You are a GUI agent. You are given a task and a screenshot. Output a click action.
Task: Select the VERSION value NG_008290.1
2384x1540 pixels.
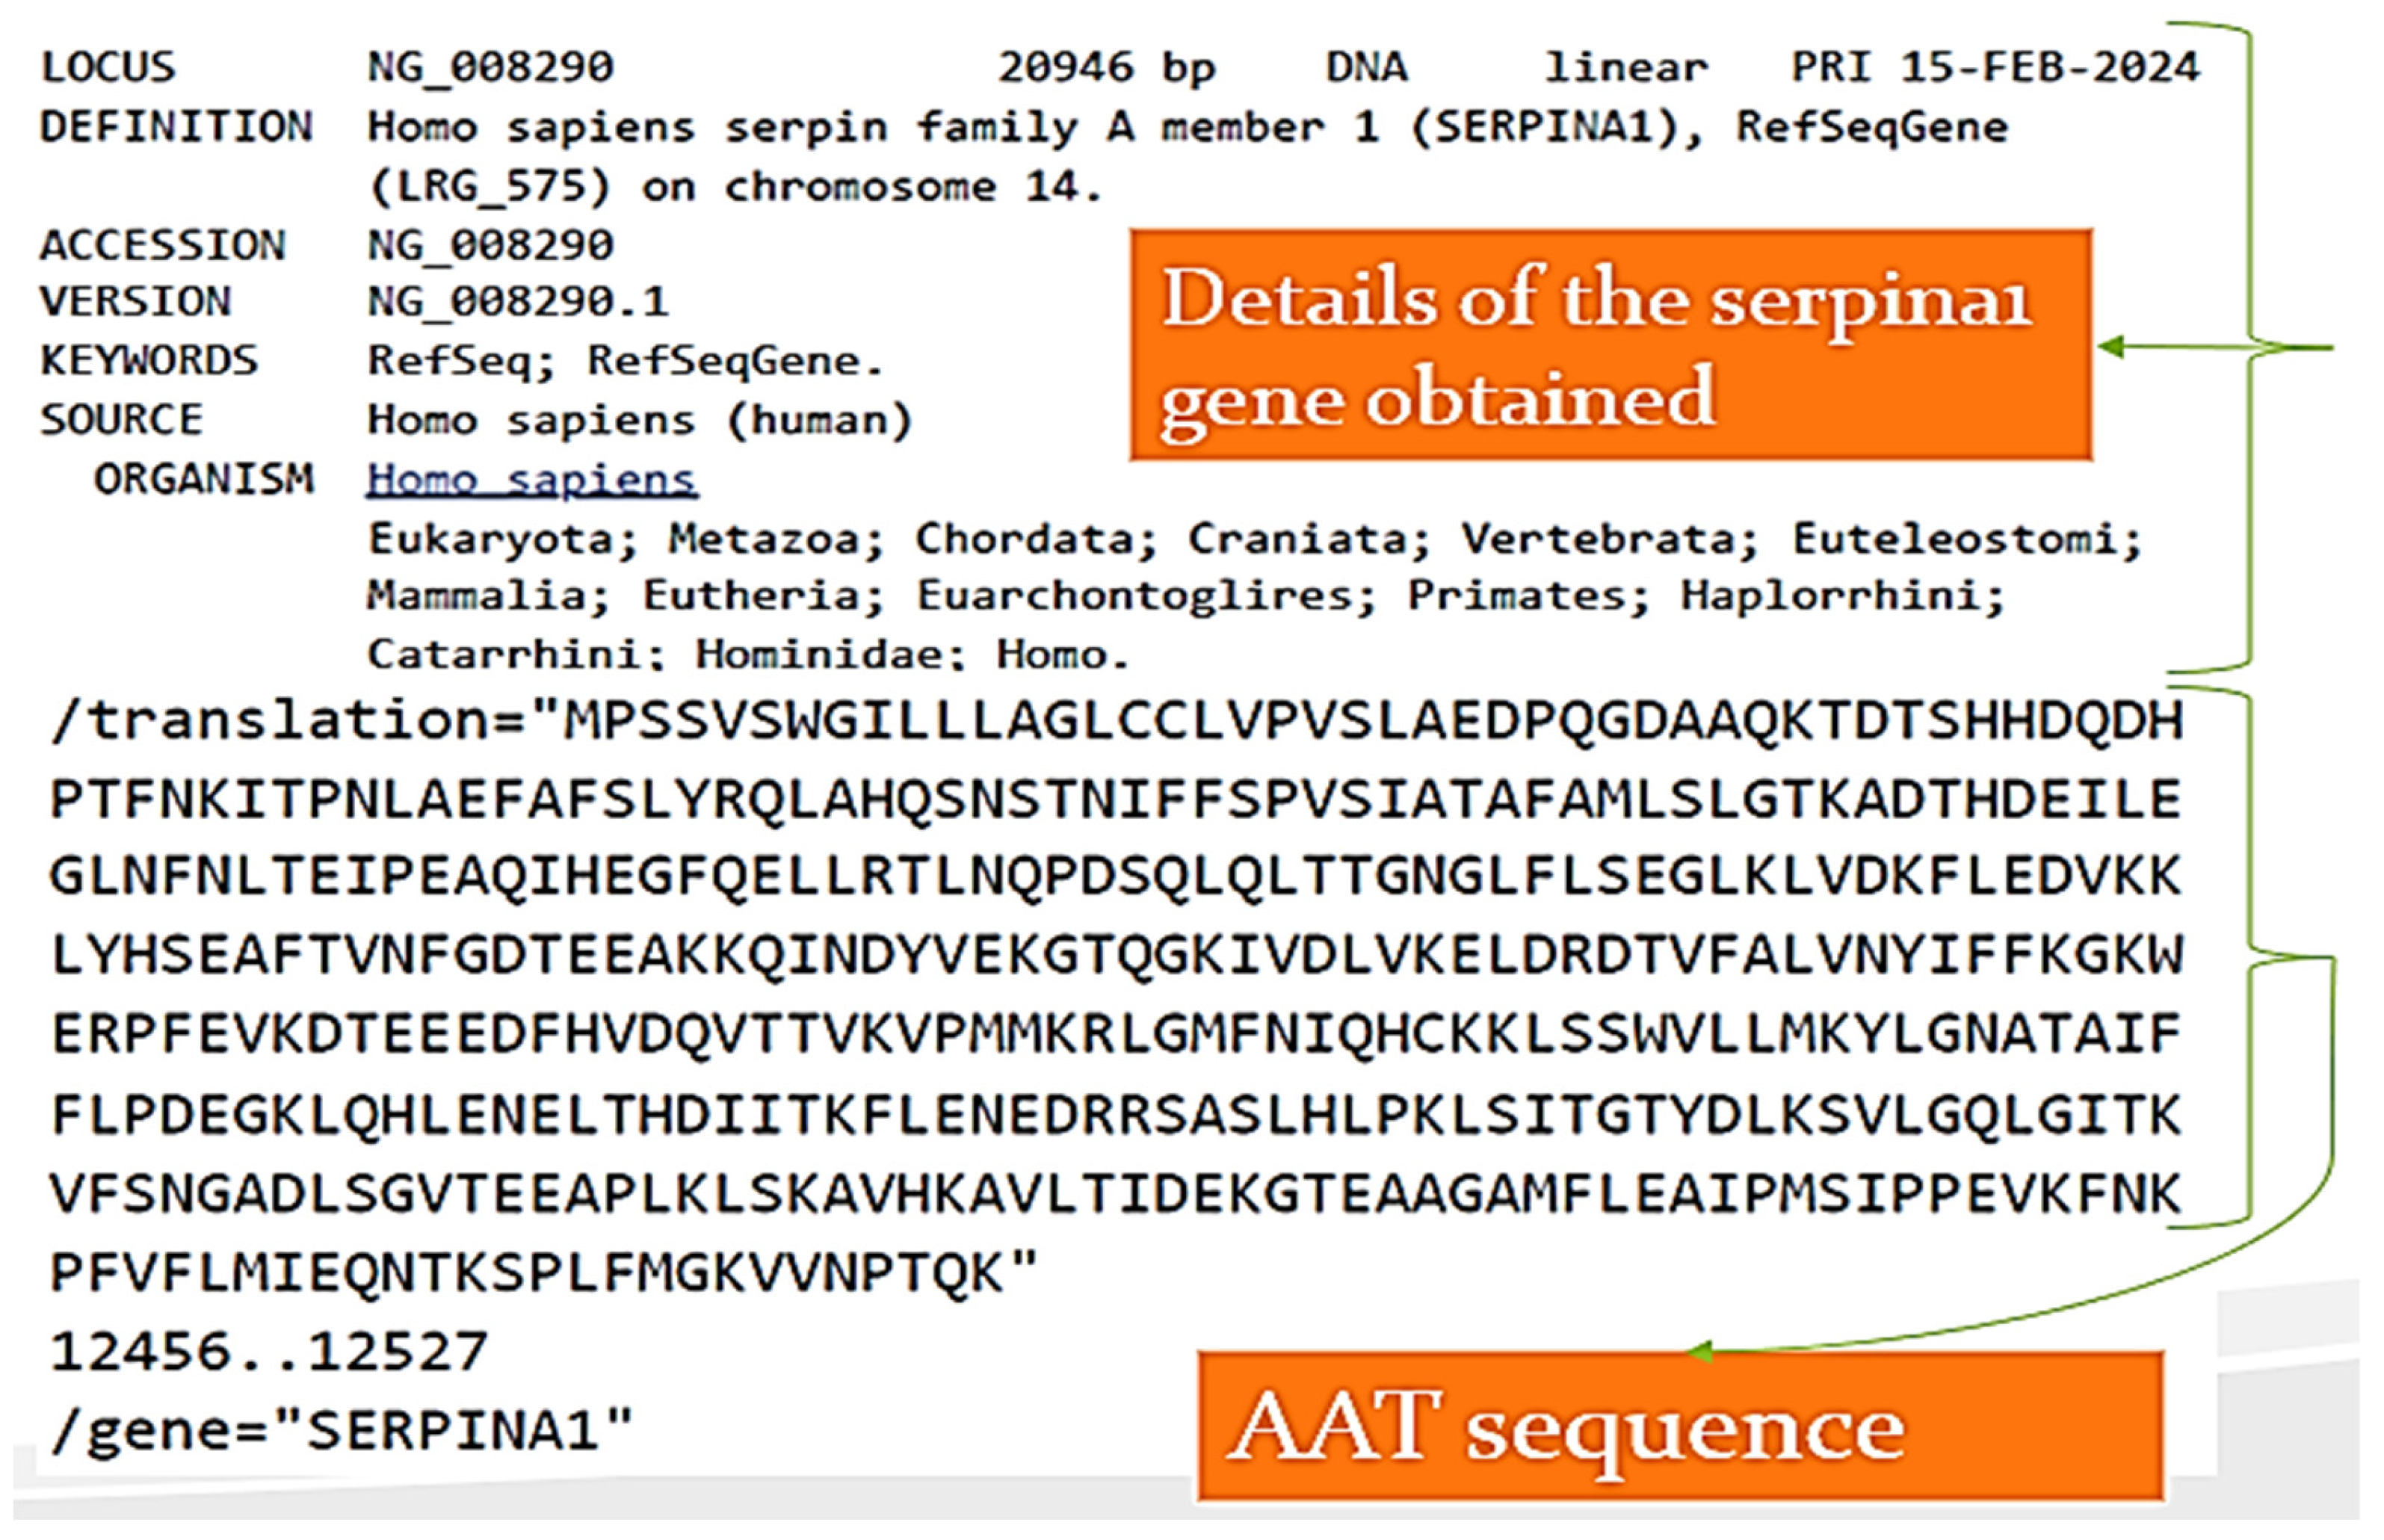click(517, 302)
